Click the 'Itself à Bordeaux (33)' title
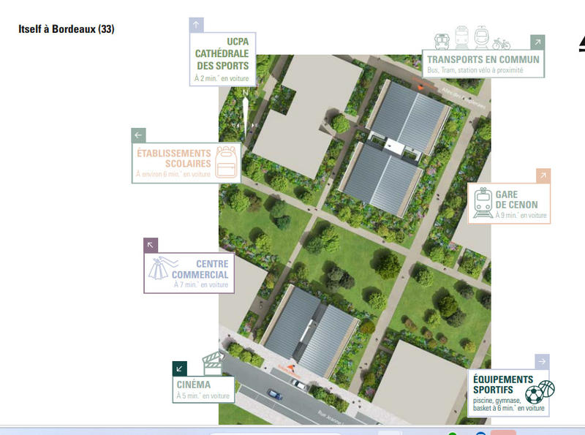Screen dimensions: 585x435 click(x=67, y=30)
